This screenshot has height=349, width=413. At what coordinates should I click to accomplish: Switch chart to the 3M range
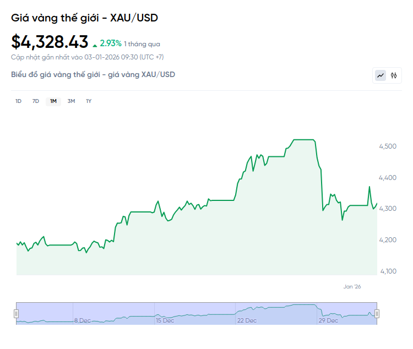[x=71, y=101]
